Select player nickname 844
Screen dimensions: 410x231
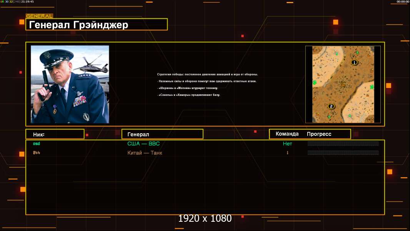click(36, 153)
